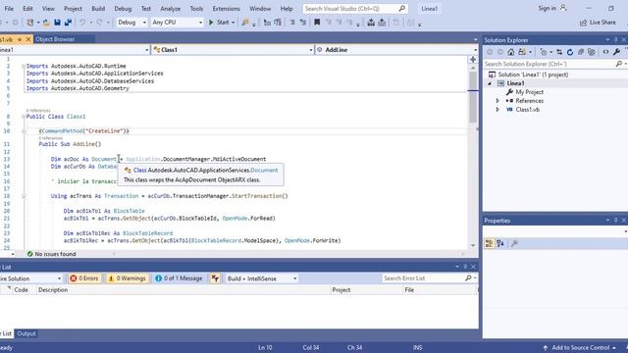Image resolution: width=628 pixels, height=353 pixels.
Task: Switch to the Output tab
Action: click(26, 333)
